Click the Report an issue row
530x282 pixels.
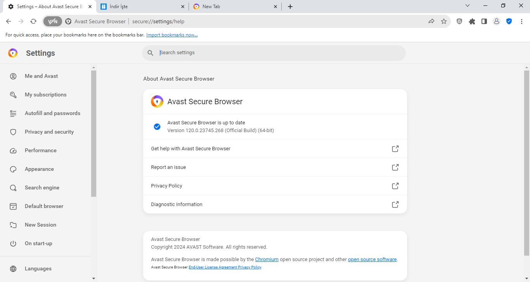[275, 167]
